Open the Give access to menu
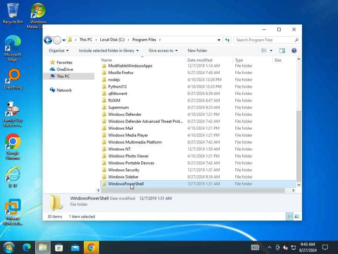Viewport: 338px width, 254px height. click(x=163, y=51)
